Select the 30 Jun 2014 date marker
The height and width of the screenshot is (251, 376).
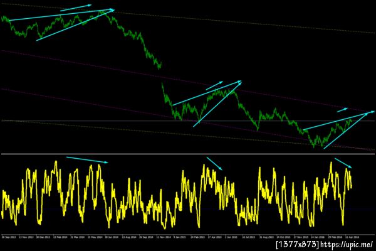[x=112, y=237]
